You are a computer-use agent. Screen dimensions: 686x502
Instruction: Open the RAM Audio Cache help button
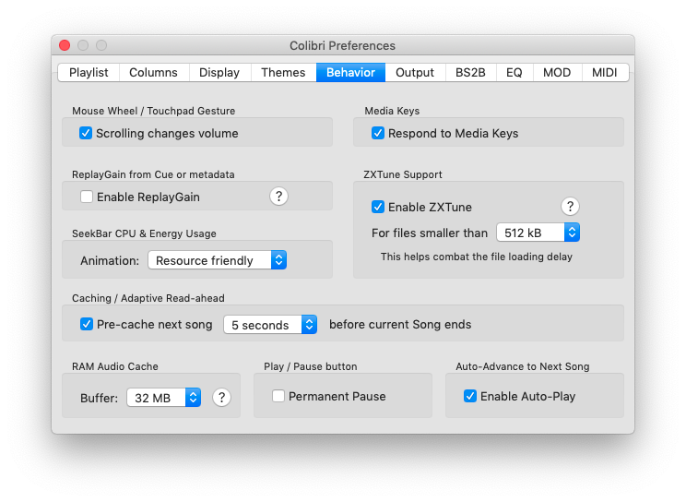(x=222, y=398)
